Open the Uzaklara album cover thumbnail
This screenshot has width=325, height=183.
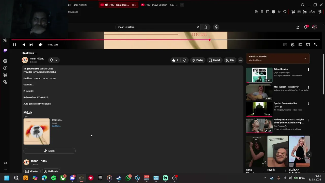37,131
